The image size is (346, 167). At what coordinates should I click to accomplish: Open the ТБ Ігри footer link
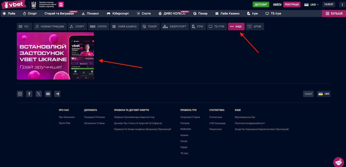click(184, 153)
